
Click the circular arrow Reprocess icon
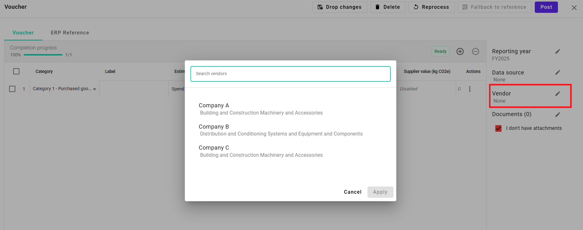click(x=416, y=7)
